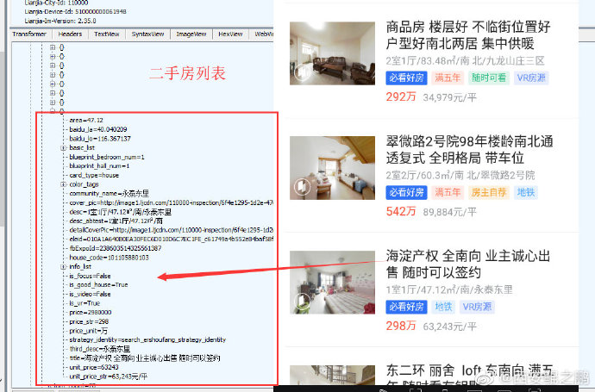Tap 地铁 tag on 298万 listing
Image resolution: width=595 pixels, height=392 pixels.
coord(443,307)
